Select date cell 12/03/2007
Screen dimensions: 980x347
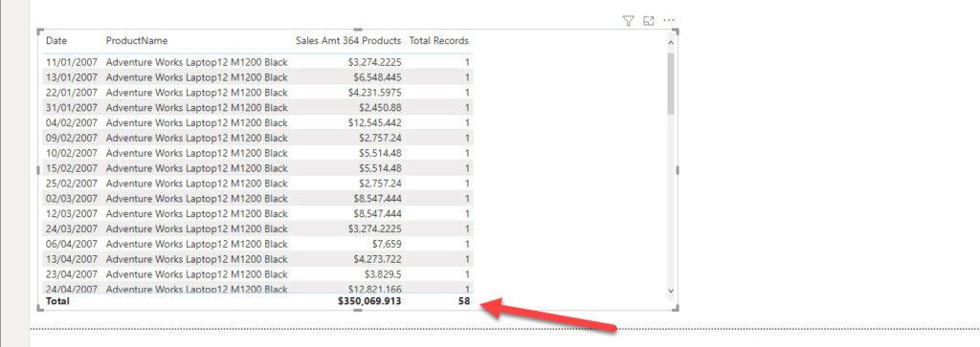72,213
